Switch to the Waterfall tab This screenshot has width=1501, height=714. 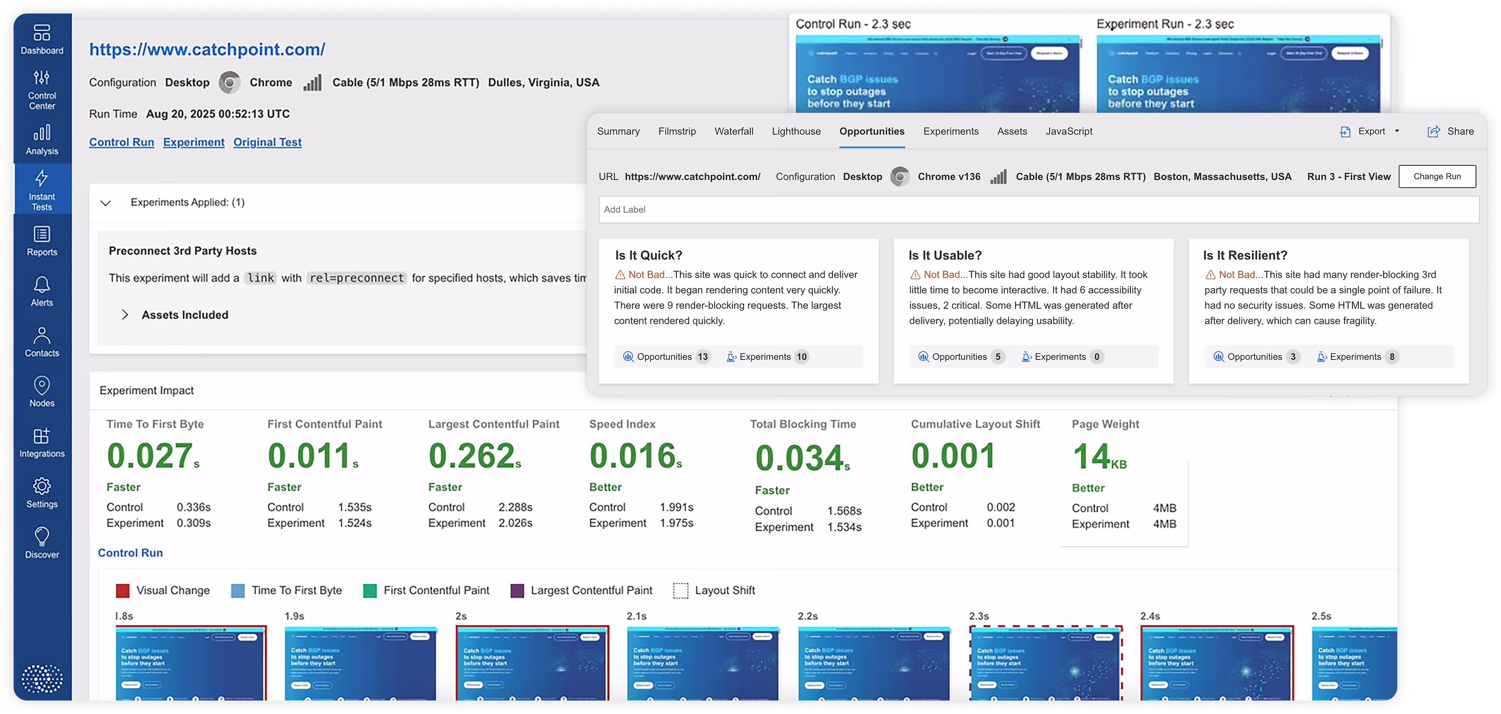[x=733, y=132]
